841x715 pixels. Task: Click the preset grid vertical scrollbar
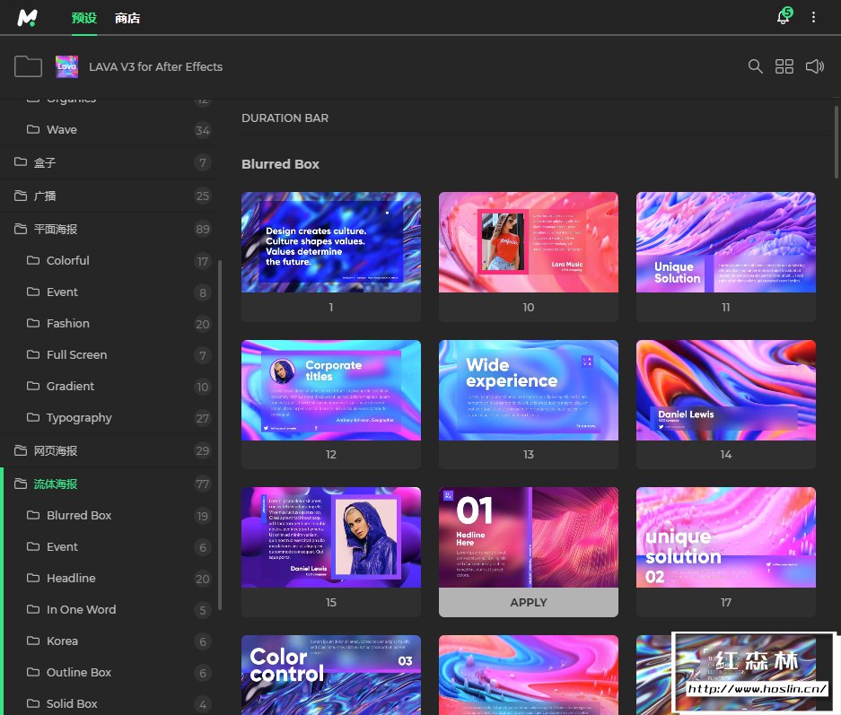point(837,142)
